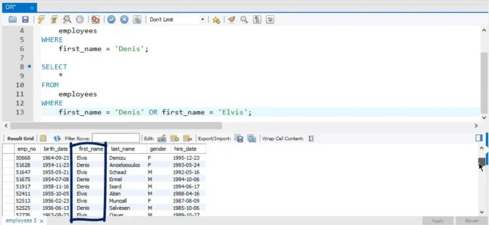Open a SQL script file via folder icon
The width and height of the screenshot is (489, 225).
[x=12, y=20]
